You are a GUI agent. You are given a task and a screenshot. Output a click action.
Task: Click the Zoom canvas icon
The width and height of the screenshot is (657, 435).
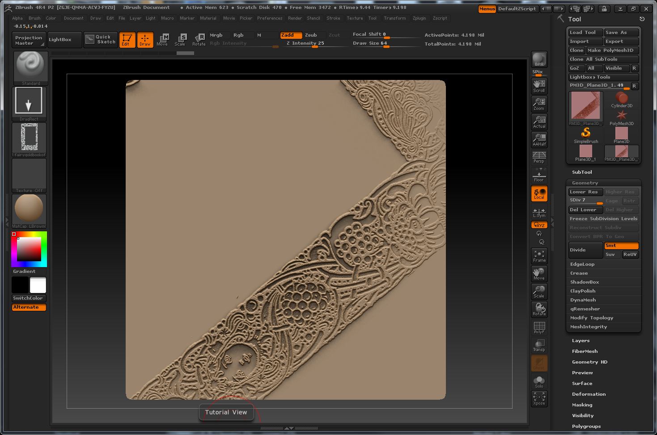coord(539,104)
